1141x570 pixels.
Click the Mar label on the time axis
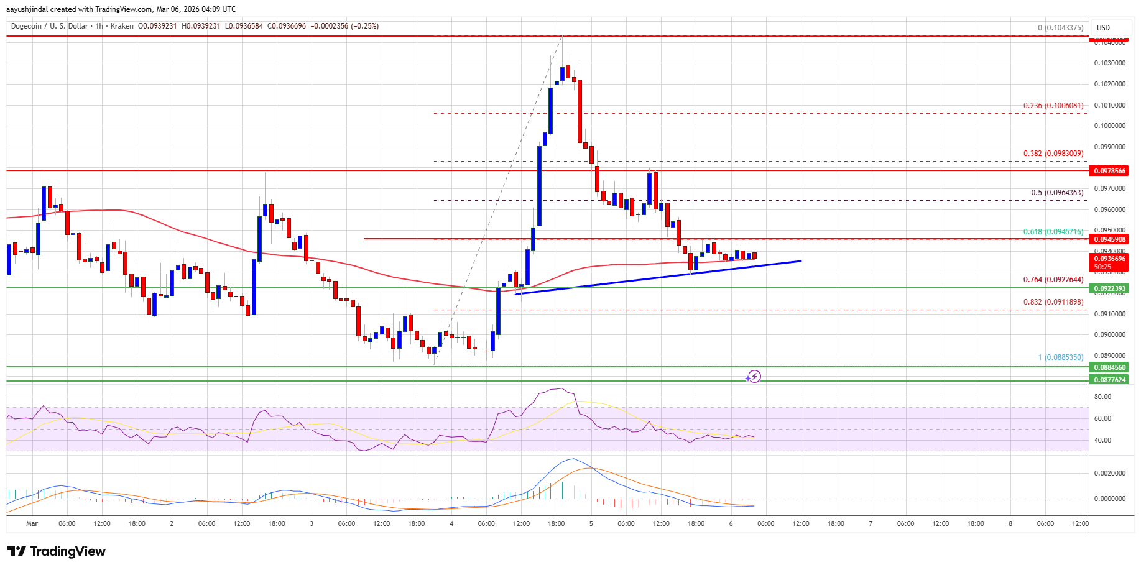pos(32,523)
